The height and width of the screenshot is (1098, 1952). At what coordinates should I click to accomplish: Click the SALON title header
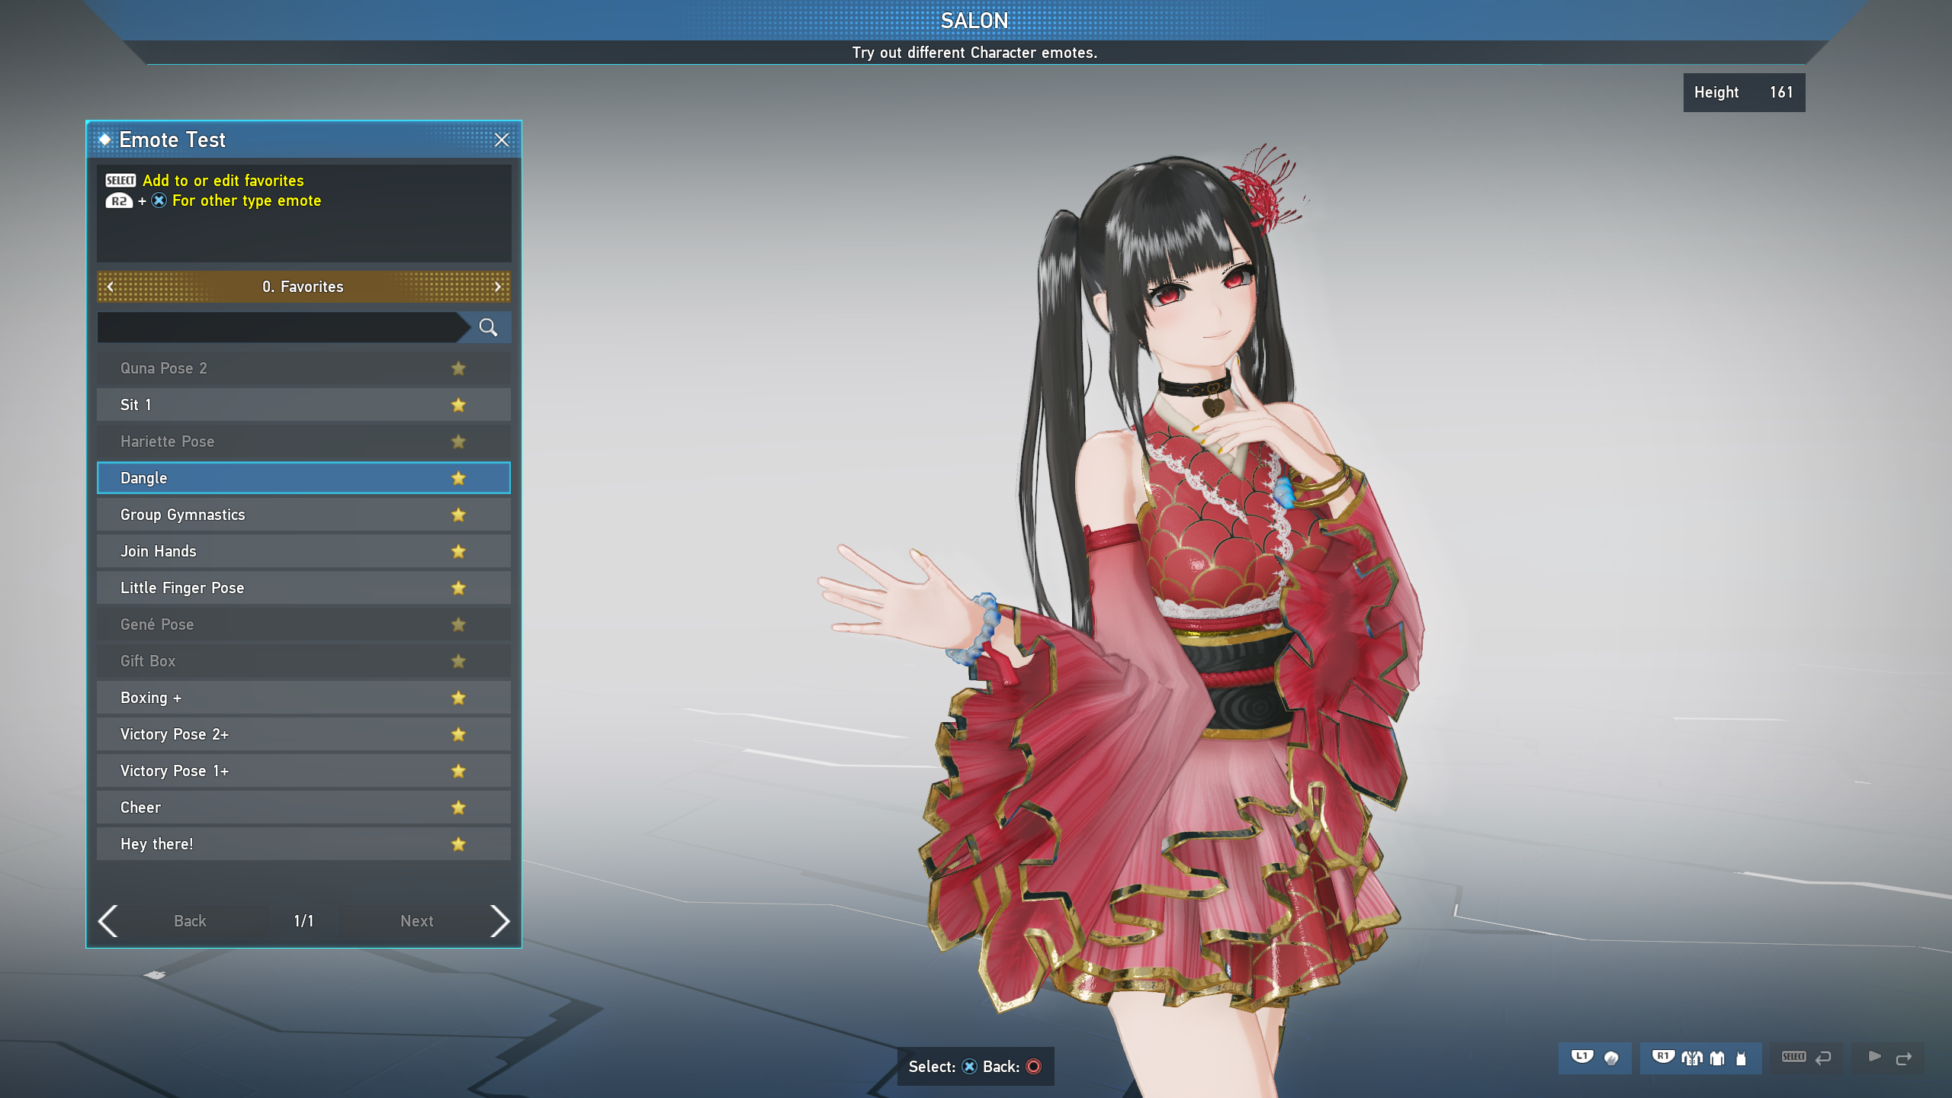click(x=974, y=21)
